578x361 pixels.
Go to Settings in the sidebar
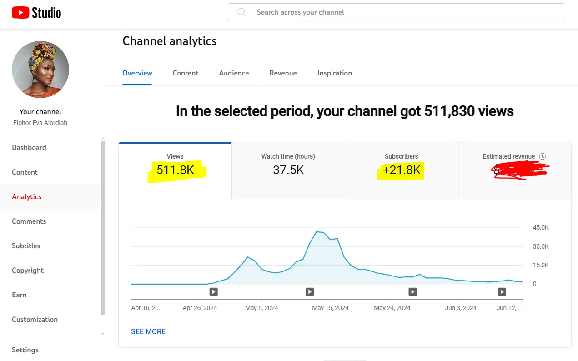tap(25, 350)
